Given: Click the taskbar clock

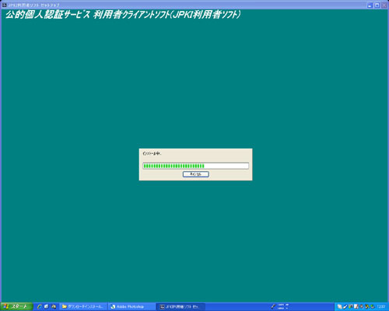Looking at the screenshot, I should point(381,306).
